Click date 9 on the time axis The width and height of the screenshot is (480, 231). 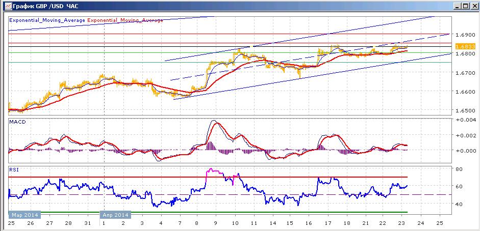(x=215, y=223)
